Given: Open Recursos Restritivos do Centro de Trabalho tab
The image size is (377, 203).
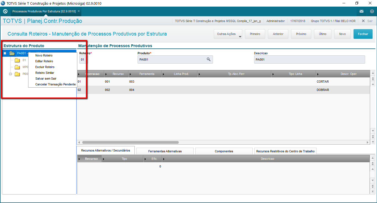Looking at the screenshot, I should [x=285, y=151].
